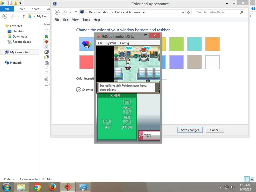
Task: Click the Search Control Panel field
Action: point(220,12)
